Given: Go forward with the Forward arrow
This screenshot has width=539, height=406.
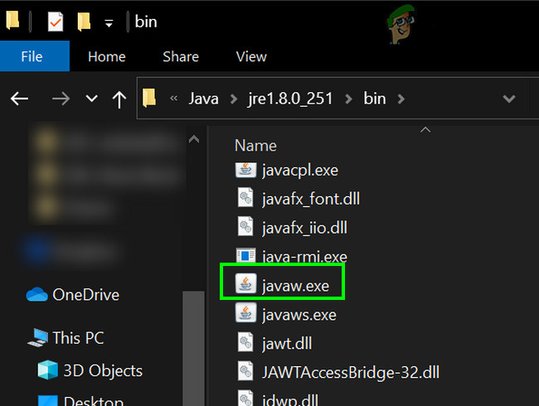Looking at the screenshot, I should tap(61, 99).
